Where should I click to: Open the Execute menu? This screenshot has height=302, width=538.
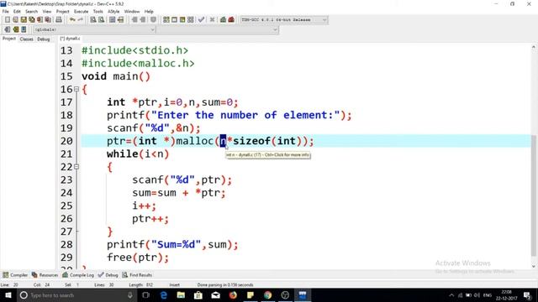point(82,11)
